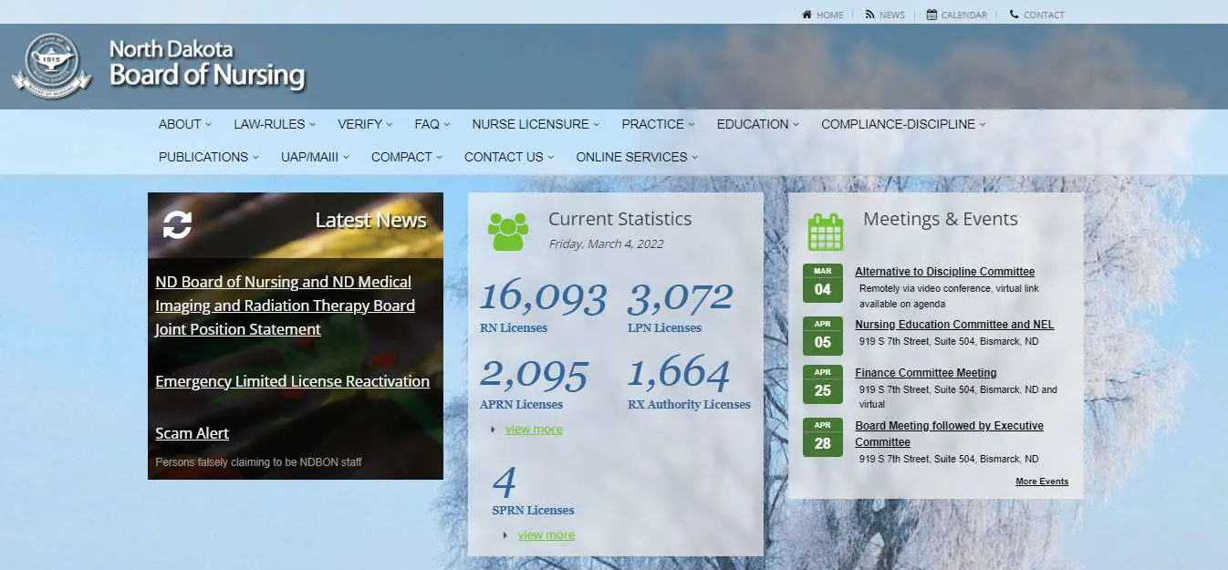The width and height of the screenshot is (1228, 570).
Task: Click the house icon beside HOME
Action: click(807, 15)
